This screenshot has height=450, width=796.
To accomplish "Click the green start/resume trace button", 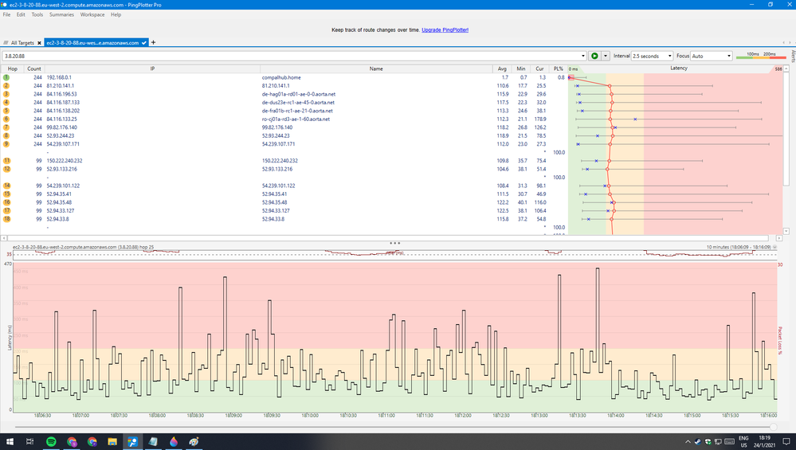I will 594,56.
